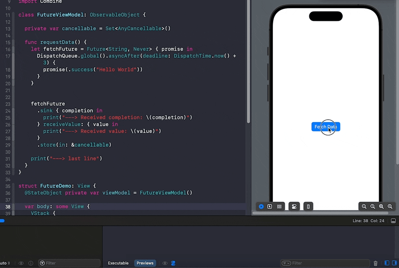The height and width of the screenshot is (268, 399).
Task: Click the receiveValue label on line 26
Action: click(62, 124)
